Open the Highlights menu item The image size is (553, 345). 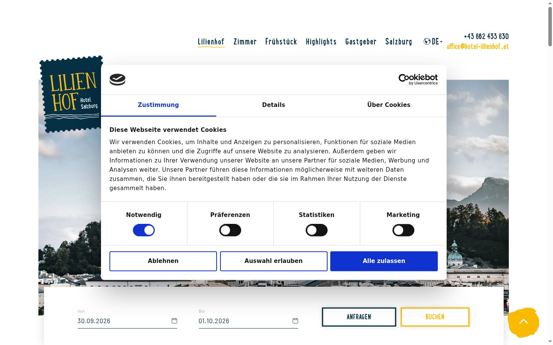(321, 42)
